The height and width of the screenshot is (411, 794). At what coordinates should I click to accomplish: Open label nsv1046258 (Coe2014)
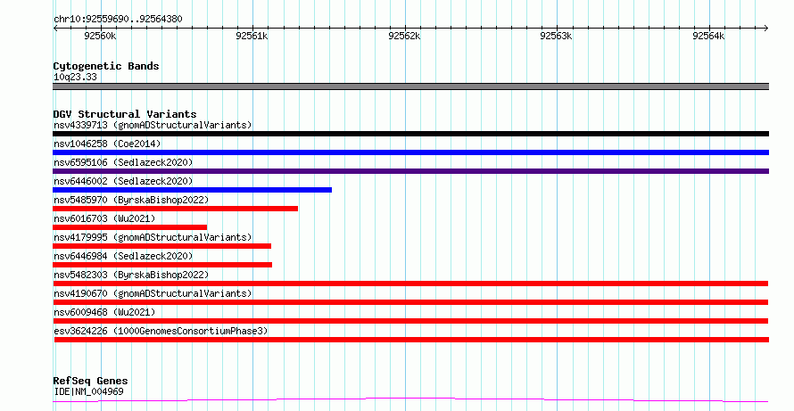pos(107,144)
